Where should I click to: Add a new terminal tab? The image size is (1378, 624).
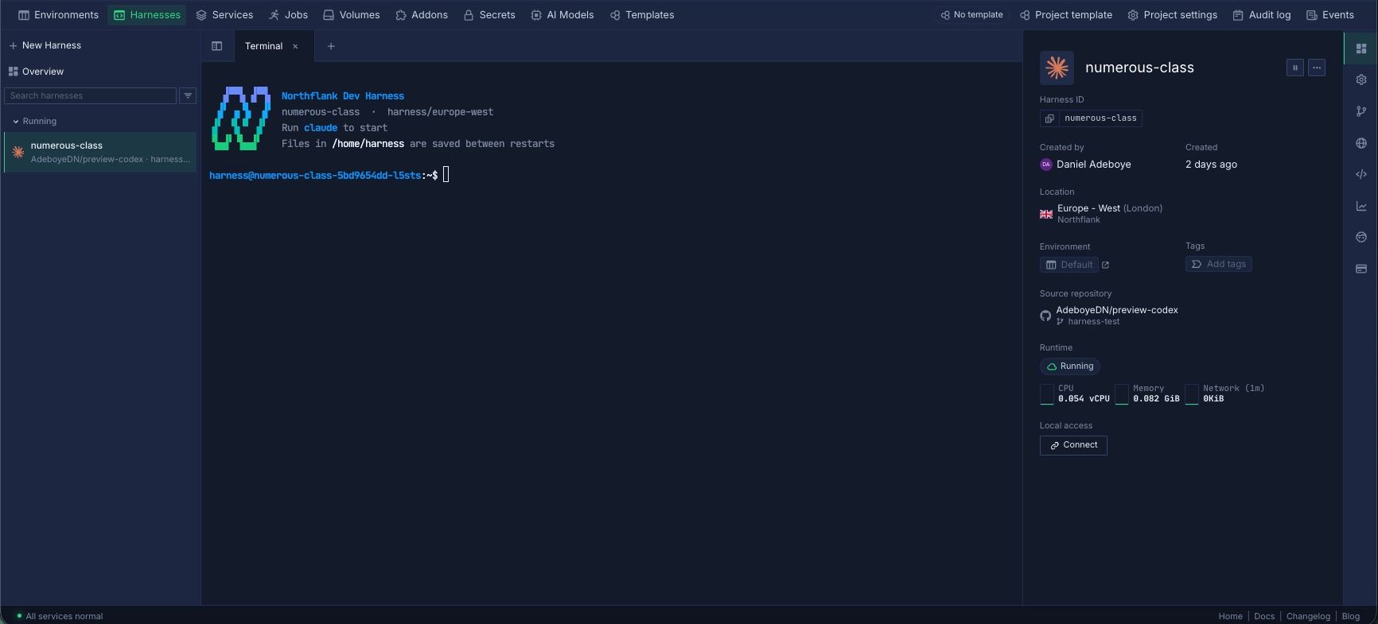click(x=331, y=46)
